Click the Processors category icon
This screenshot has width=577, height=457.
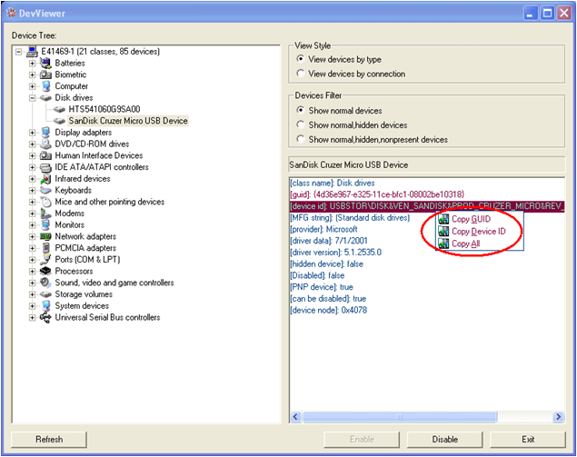45,271
